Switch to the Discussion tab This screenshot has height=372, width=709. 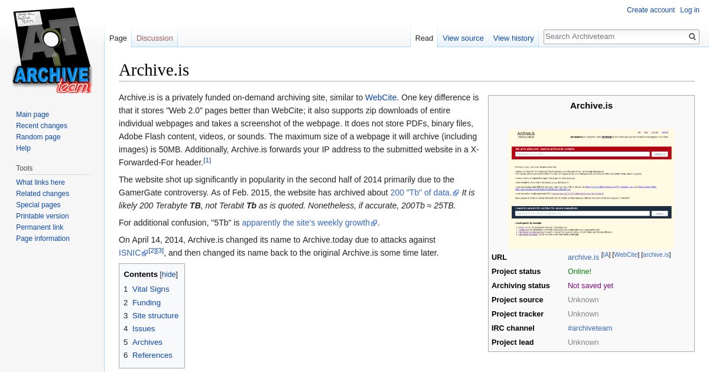click(155, 38)
